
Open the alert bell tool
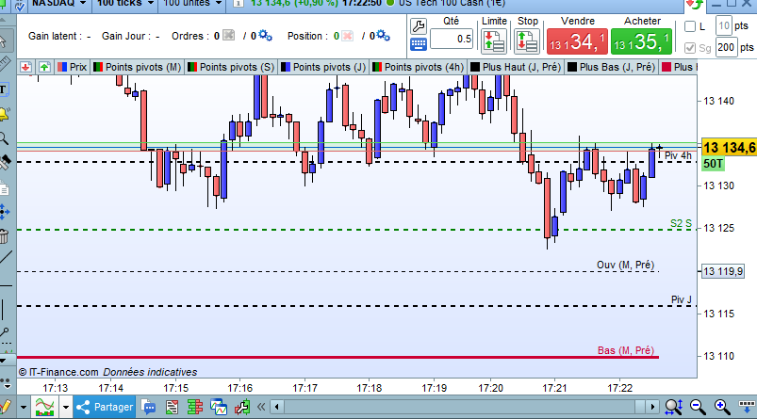(4, 114)
